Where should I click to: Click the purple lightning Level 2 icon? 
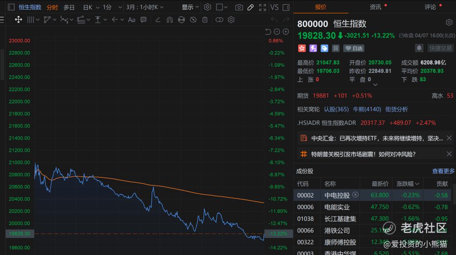pos(313,48)
